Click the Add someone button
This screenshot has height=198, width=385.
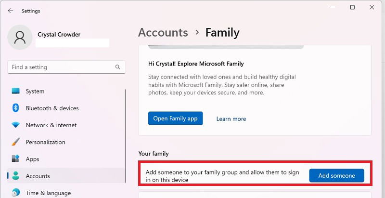[x=336, y=176]
